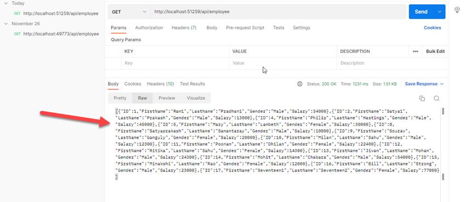This screenshot has height=202, width=466.
Task: Click the DESCRIPTION column header
Action: [x=355, y=51]
